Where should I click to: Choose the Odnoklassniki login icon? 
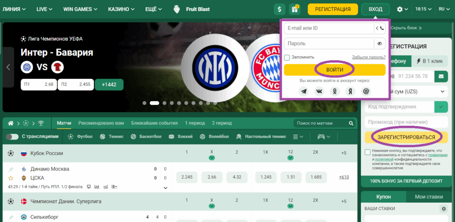(x=335, y=91)
